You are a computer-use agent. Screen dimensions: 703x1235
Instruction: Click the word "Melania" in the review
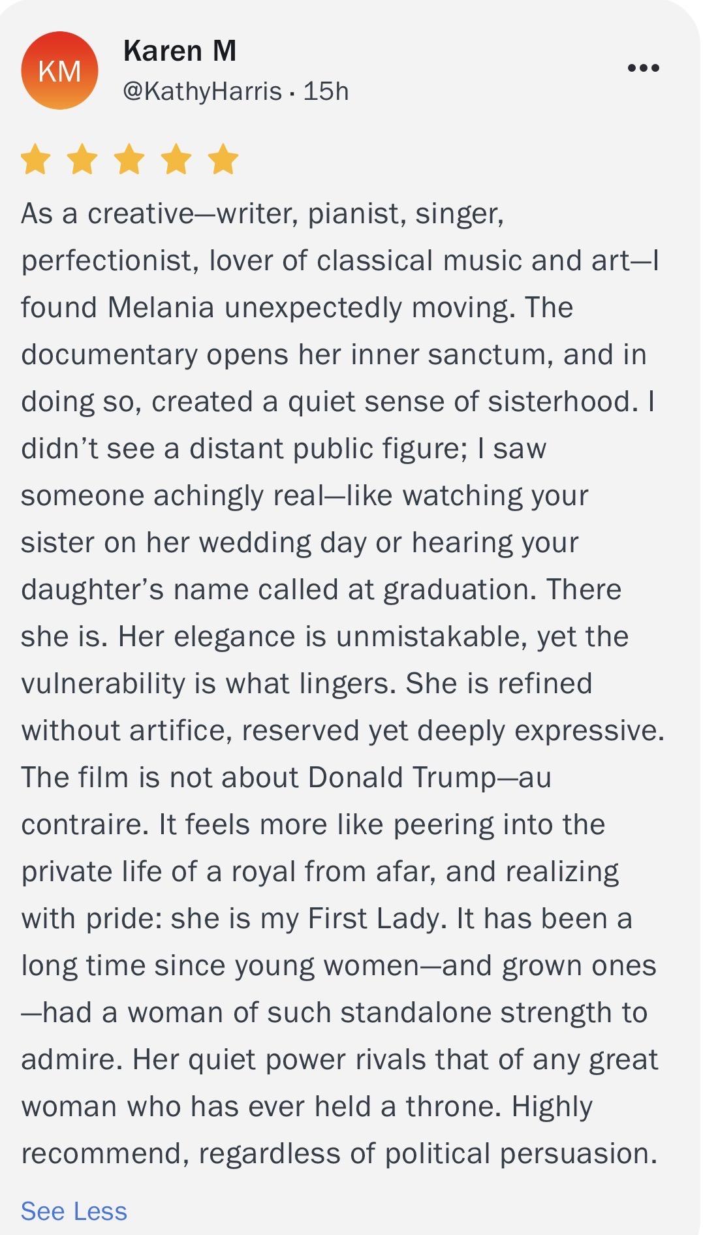[161, 307]
